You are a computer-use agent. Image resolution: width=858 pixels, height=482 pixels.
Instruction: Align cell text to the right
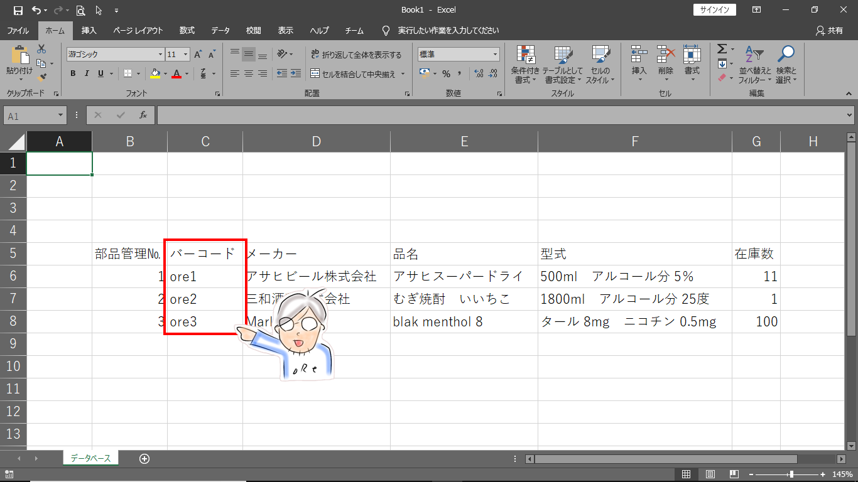click(x=263, y=73)
